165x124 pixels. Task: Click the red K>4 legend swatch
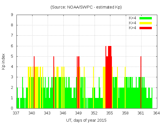point(146,28)
